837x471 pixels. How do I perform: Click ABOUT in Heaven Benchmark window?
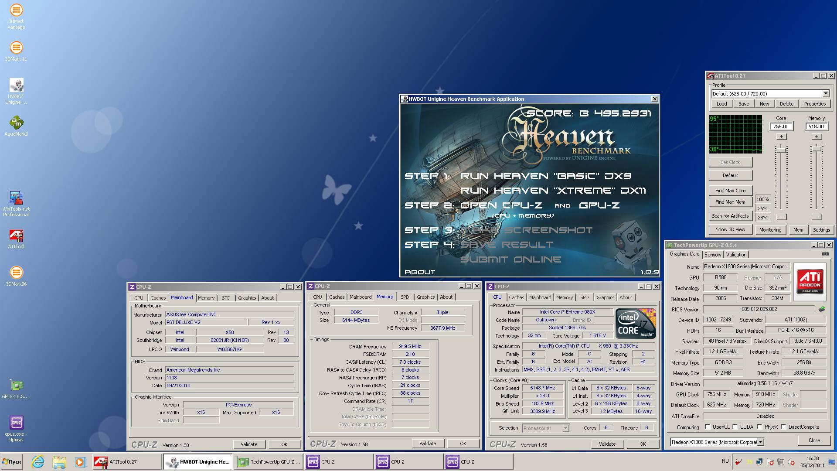tap(420, 272)
